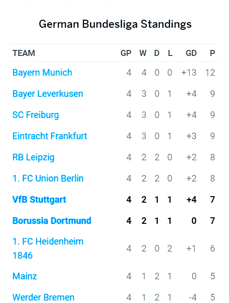Visit the 1. FC Heidenheim 1846 link
Screen dimensions: 229x303
(x=48, y=249)
